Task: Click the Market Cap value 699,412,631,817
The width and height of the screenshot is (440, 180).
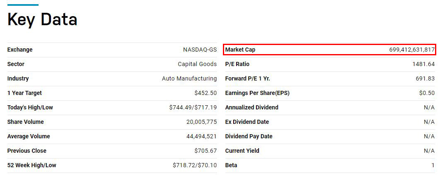Action: (412, 50)
